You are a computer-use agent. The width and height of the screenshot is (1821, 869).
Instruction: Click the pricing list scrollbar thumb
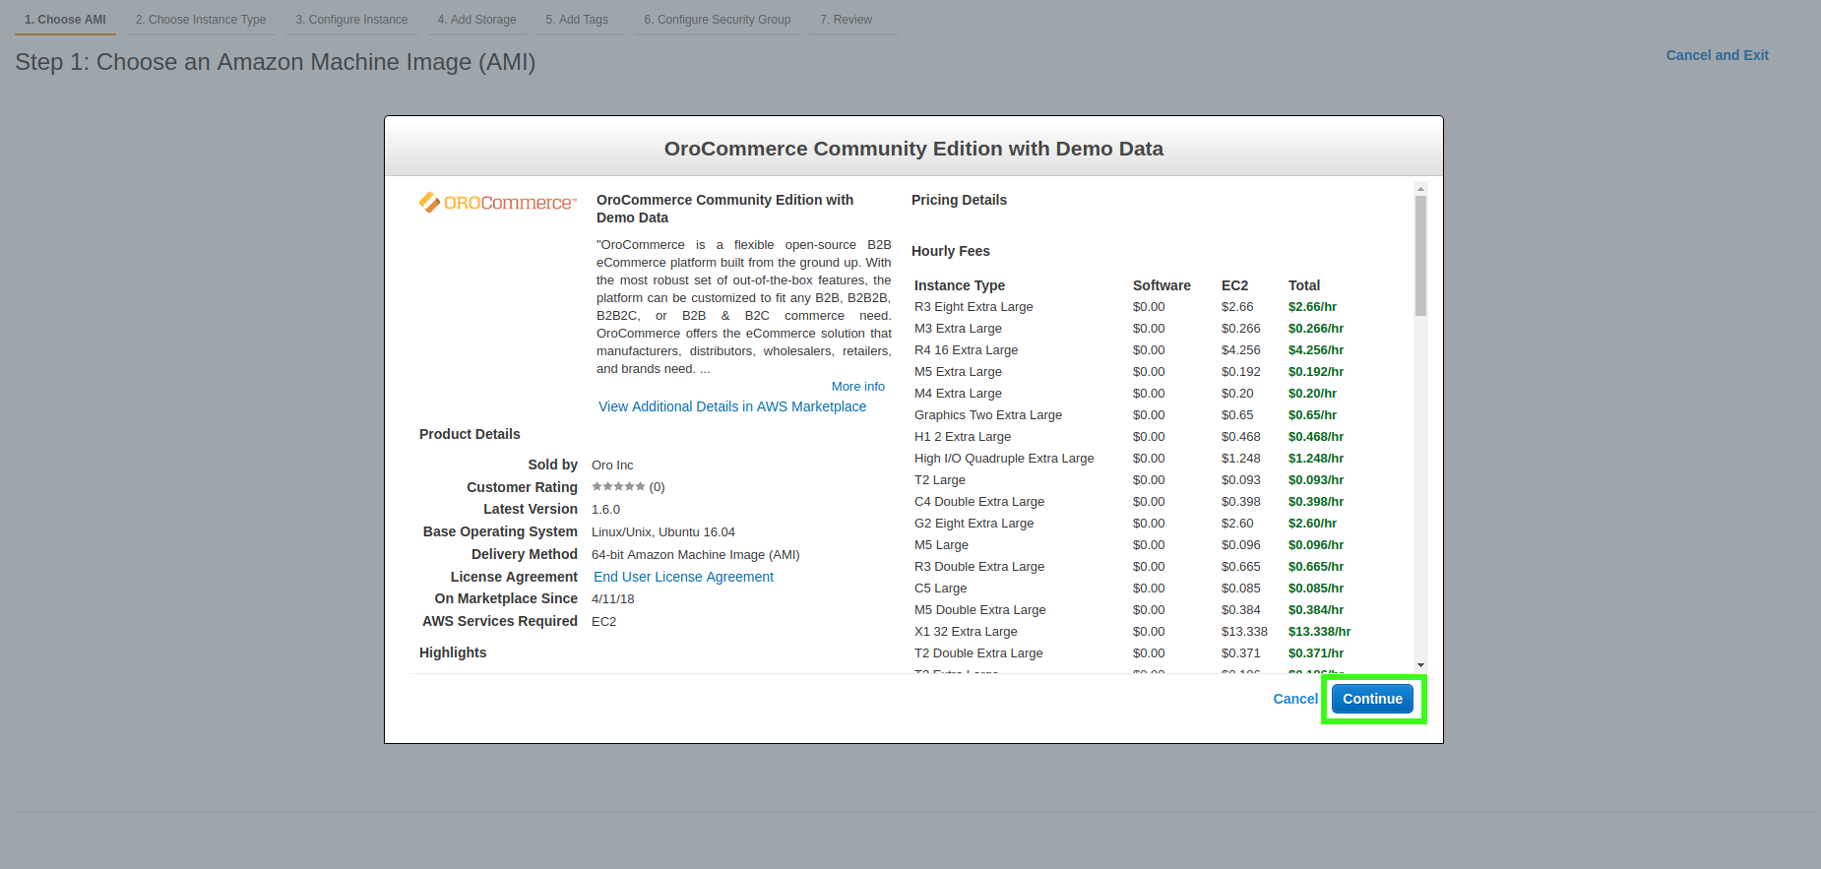[x=1420, y=255]
